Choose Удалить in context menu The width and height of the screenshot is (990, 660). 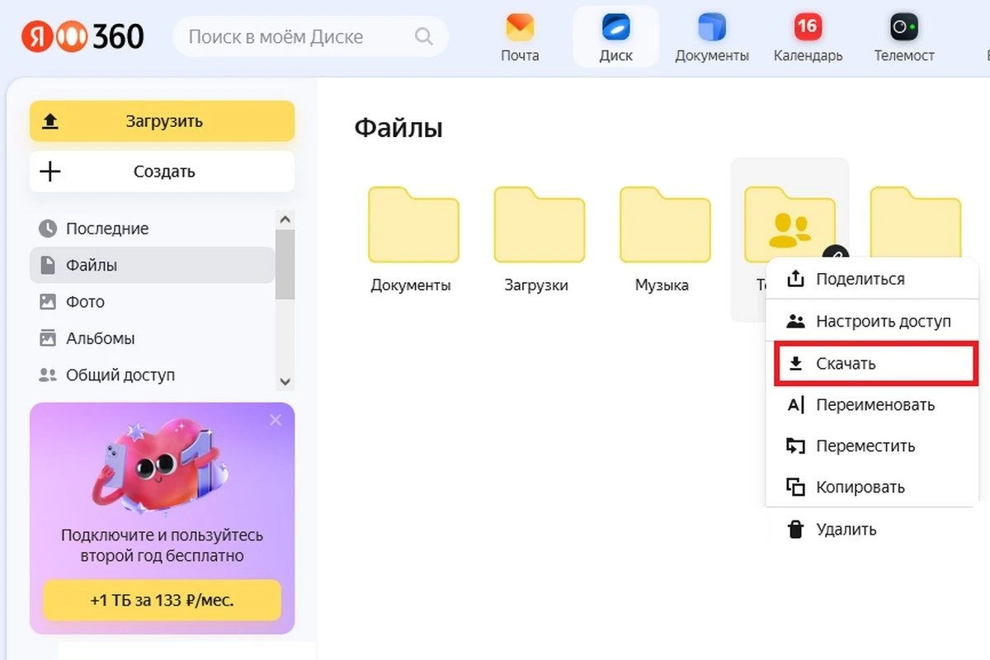tap(872, 530)
